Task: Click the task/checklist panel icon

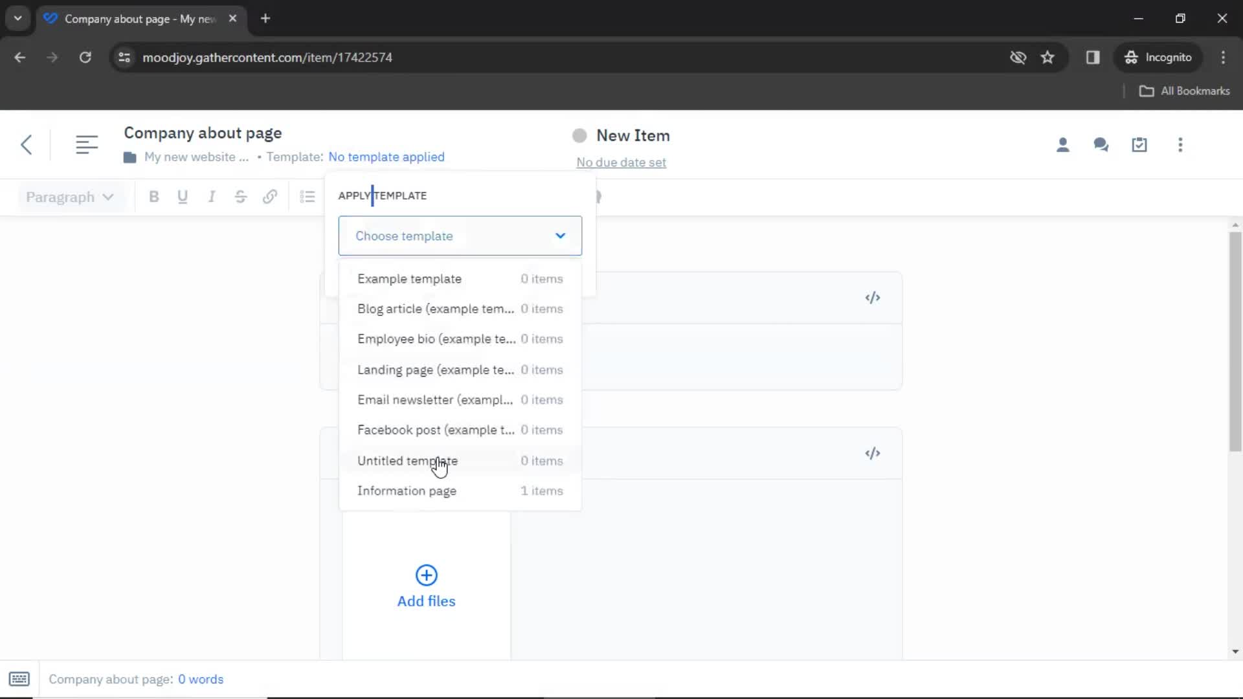Action: click(x=1139, y=145)
